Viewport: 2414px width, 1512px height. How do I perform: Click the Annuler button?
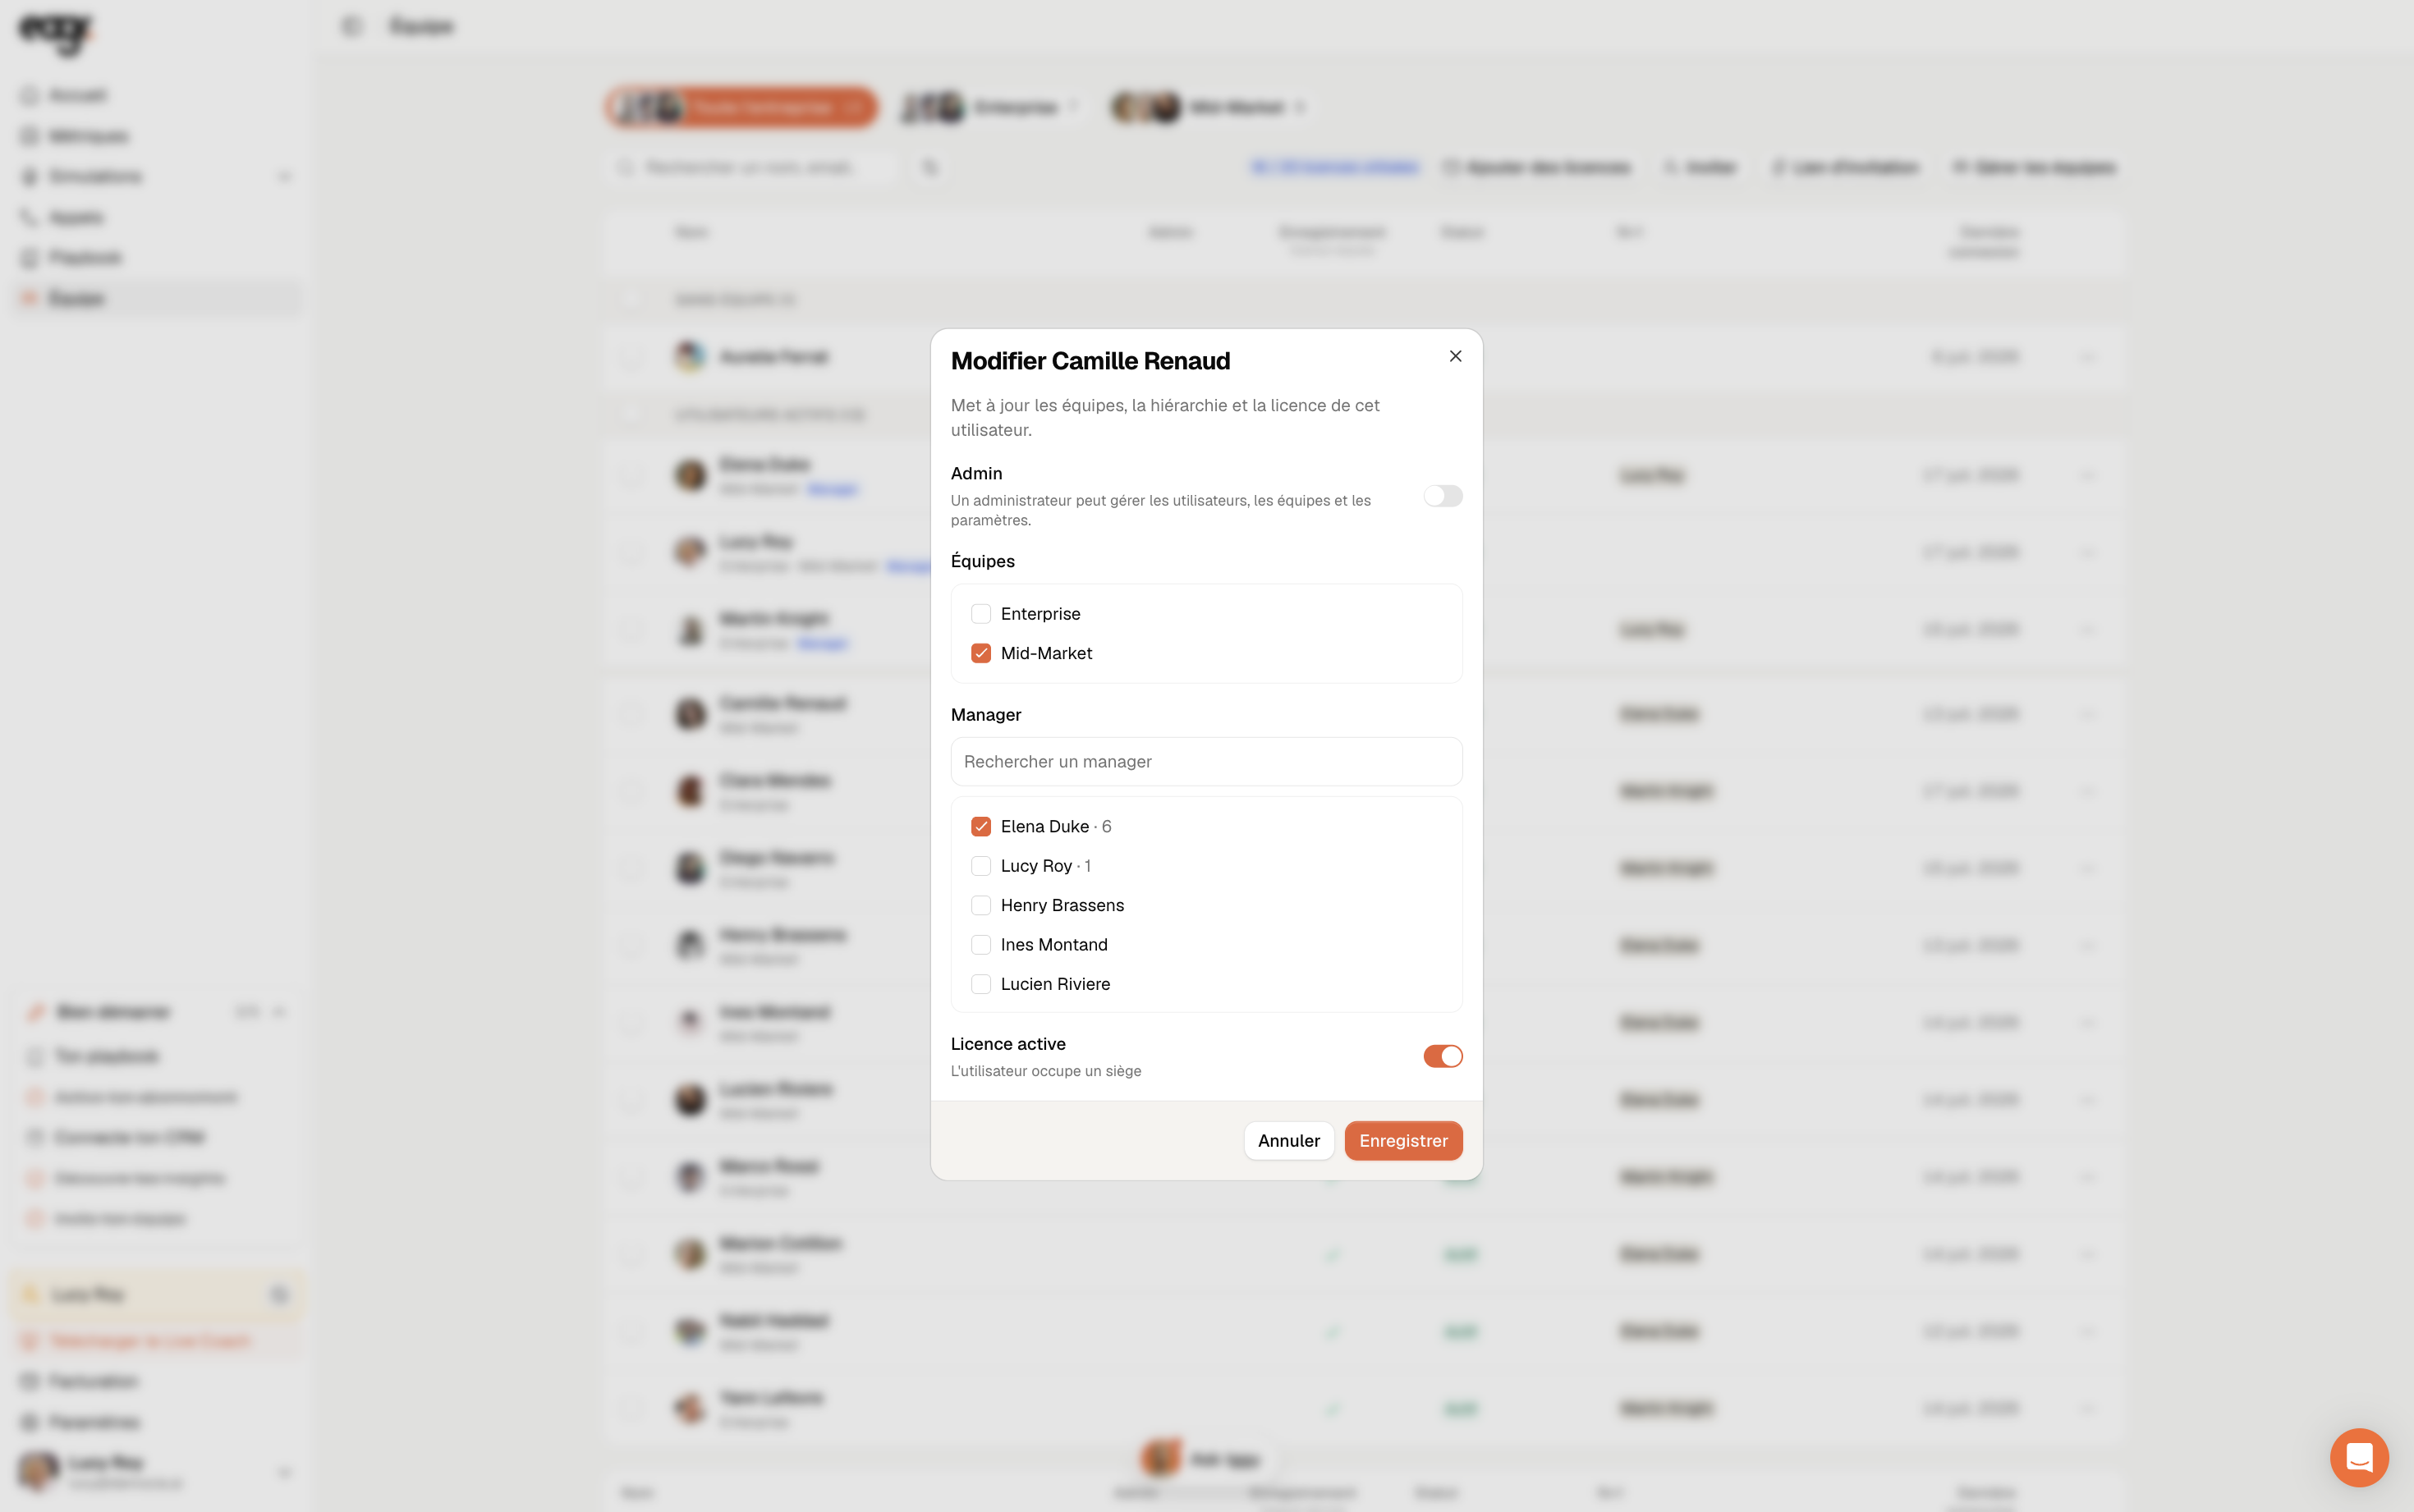(x=1288, y=1141)
